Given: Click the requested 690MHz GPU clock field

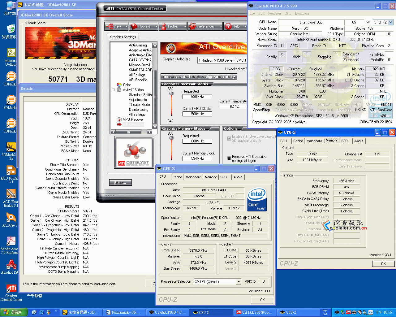Looking at the screenshot, I should click(x=197, y=97).
